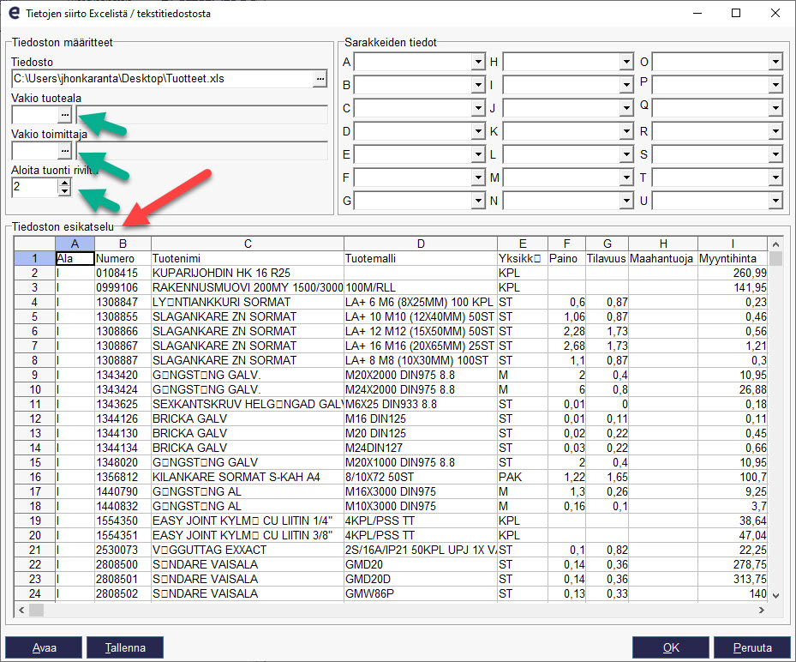Expand column B mapping dropdown
The width and height of the screenshot is (796, 662).
[x=478, y=85]
